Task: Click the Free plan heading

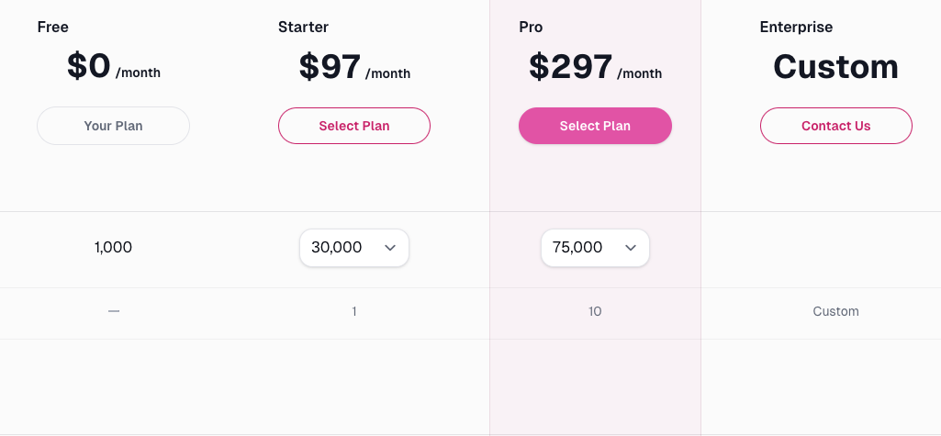Action: pyautogui.click(x=53, y=27)
